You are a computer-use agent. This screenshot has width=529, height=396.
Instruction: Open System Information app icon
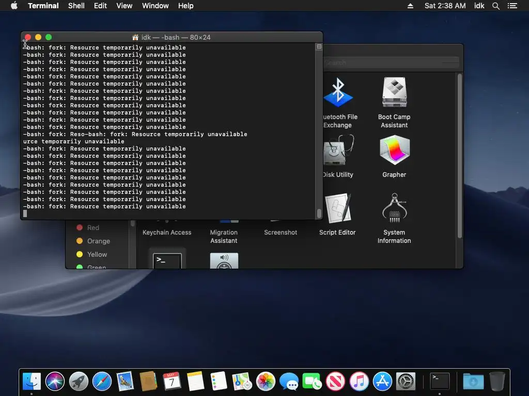tap(394, 208)
